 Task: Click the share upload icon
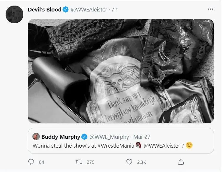(181, 162)
